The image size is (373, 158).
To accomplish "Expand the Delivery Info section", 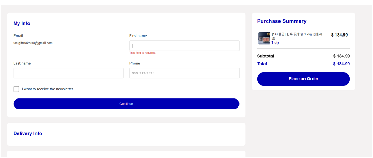I will coord(28,134).
